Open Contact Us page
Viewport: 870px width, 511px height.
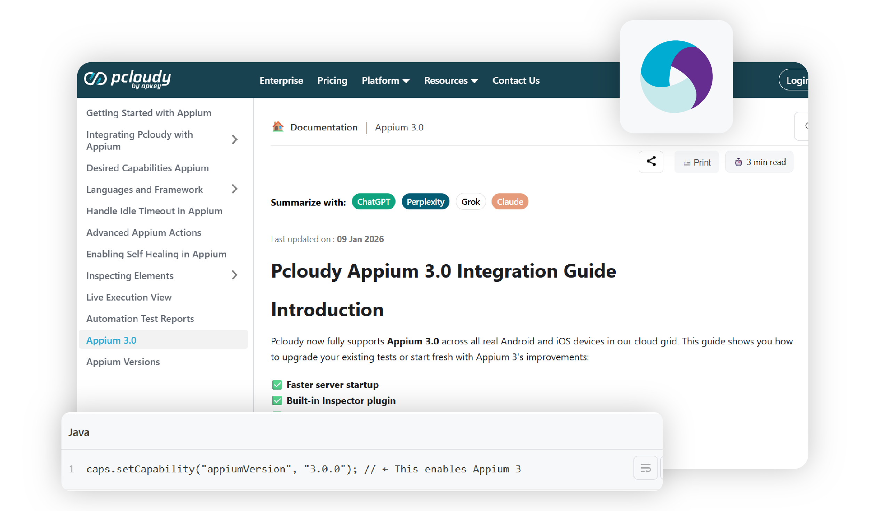coord(516,81)
